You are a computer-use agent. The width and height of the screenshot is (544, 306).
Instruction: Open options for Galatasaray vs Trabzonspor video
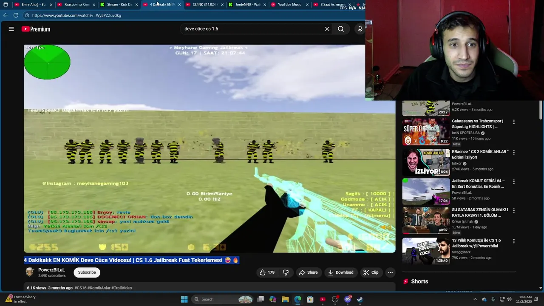[x=514, y=122]
